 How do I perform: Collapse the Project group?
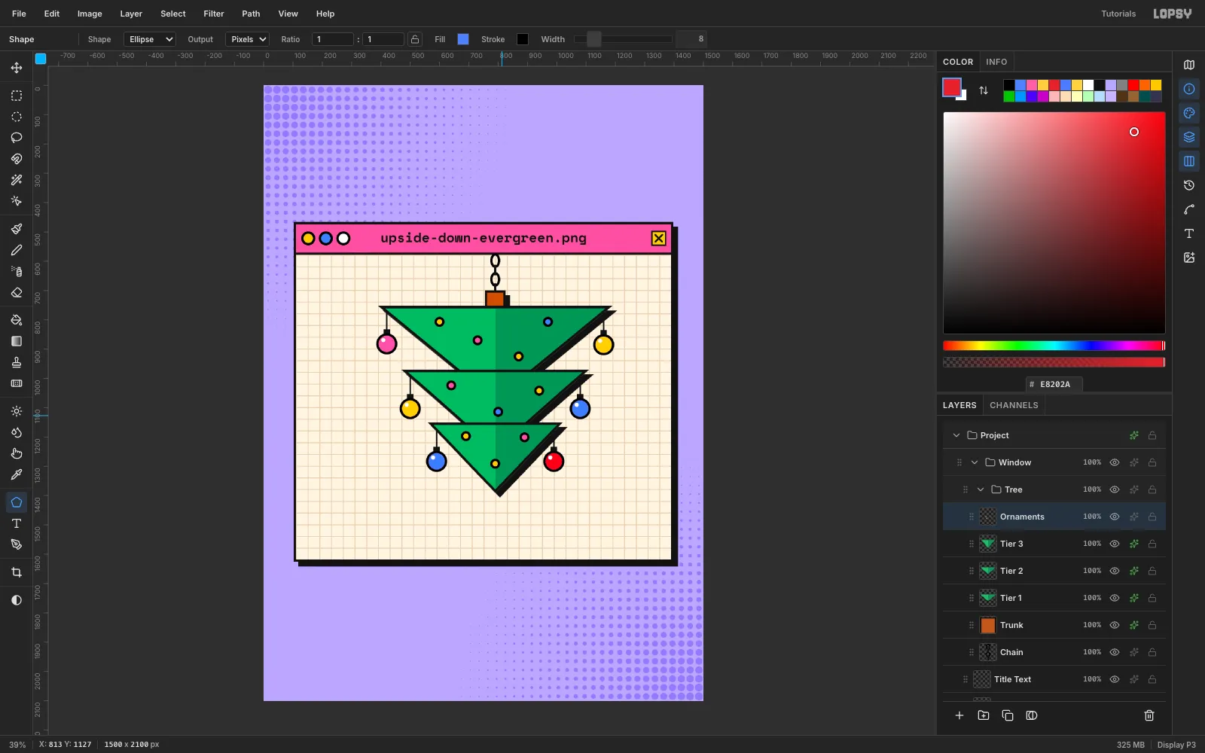point(956,435)
